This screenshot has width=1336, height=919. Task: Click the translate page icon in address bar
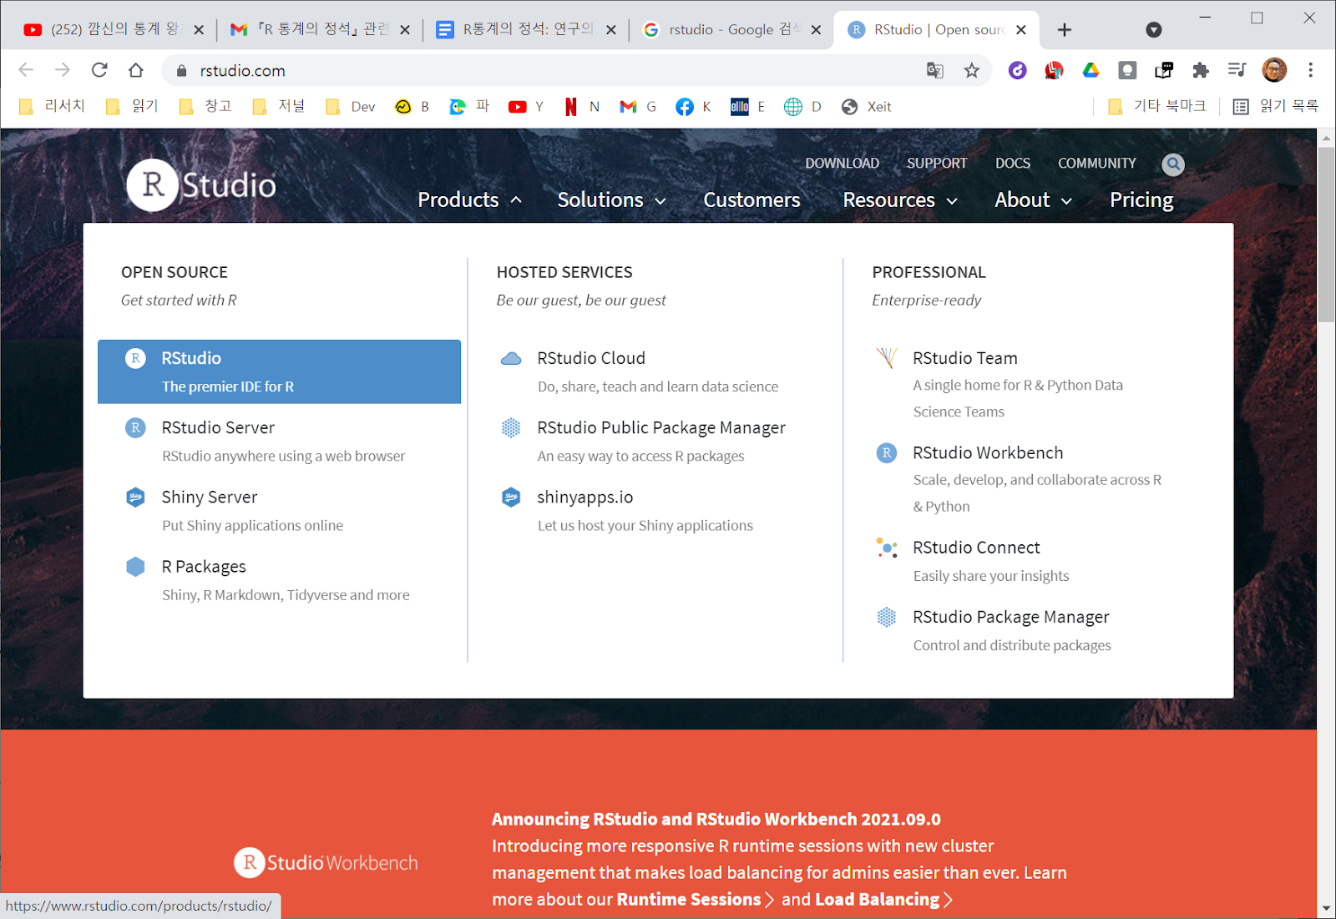tap(935, 71)
